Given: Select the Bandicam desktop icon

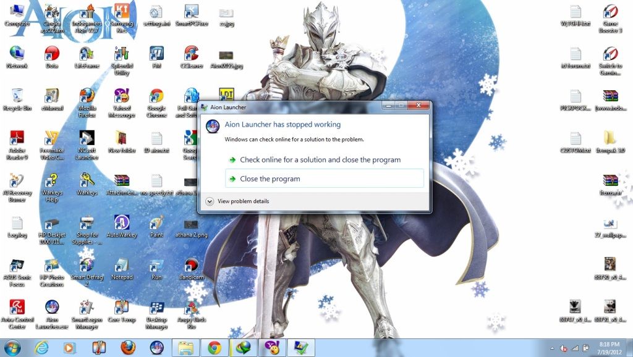Looking at the screenshot, I should point(192,269).
